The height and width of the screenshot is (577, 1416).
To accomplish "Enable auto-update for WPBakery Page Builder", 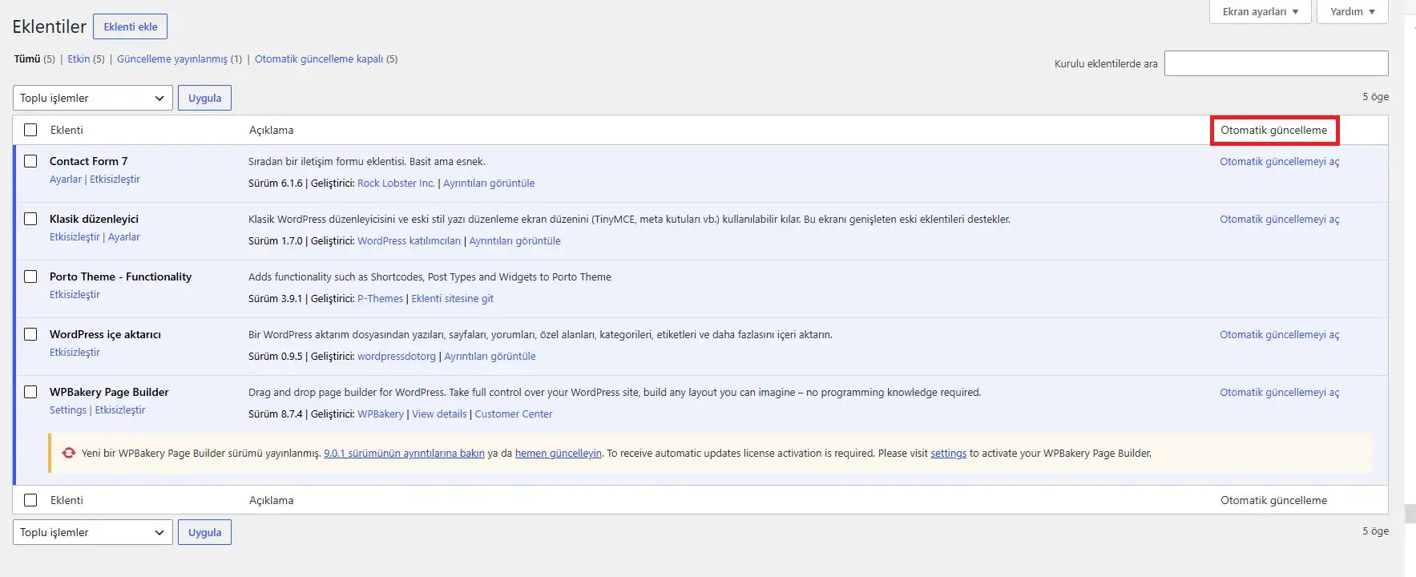I will 1279,392.
